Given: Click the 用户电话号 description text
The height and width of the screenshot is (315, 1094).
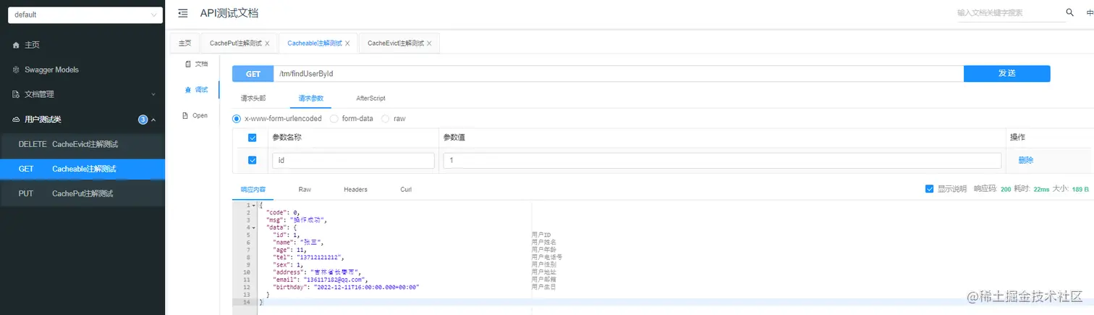Looking at the screenshot, I should click(547, 257).
